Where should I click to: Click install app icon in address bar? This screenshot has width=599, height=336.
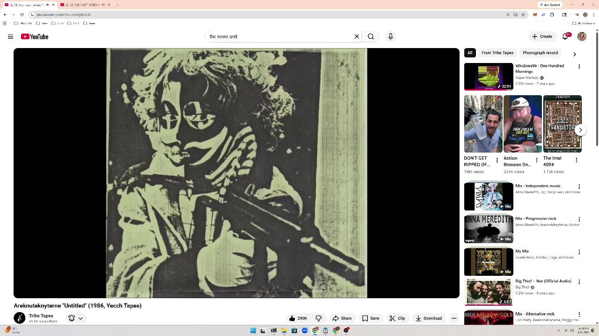[515, 14]
